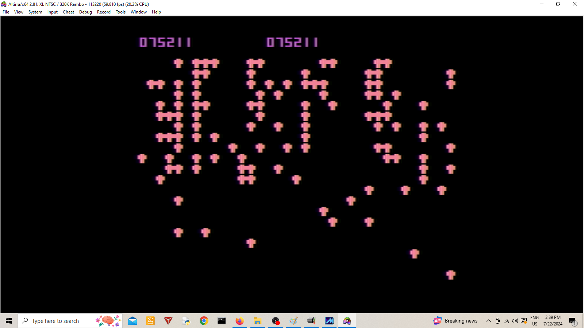Open the Cheat menu
Viewport: 584px width, 328px height.
[x=68, y=12]
